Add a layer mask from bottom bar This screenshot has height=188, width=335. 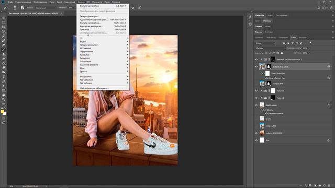pyautogui.click(x=310, y=186)
